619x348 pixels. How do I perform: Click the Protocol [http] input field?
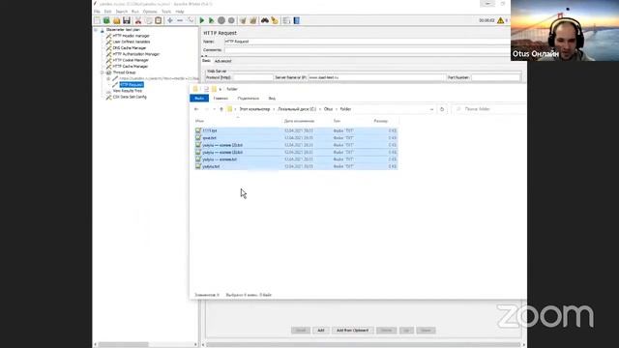[x=253, y=77]
